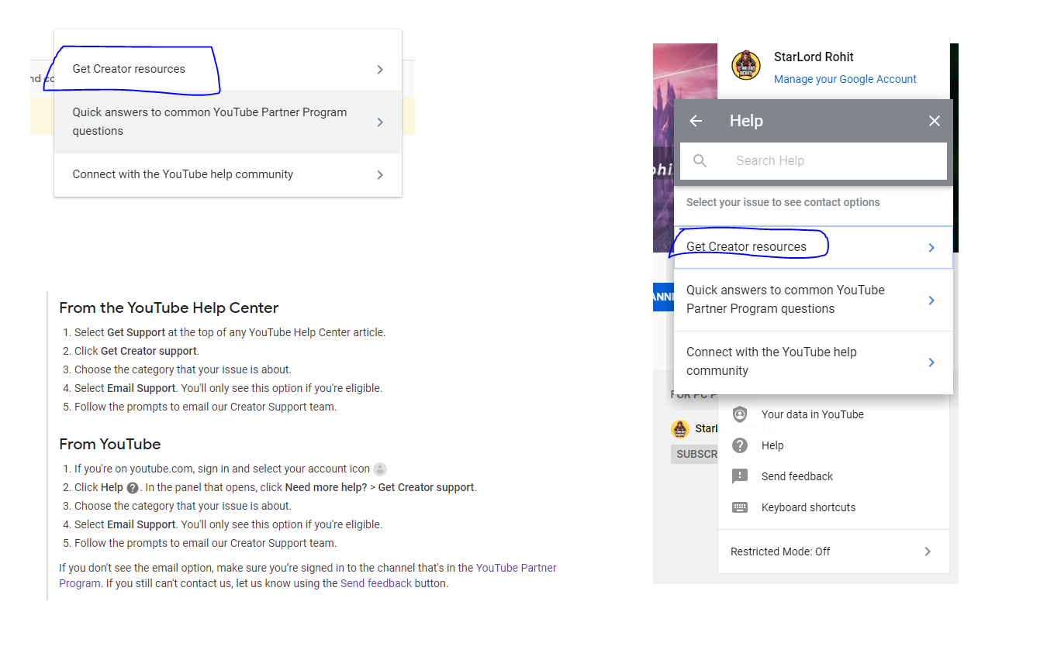This screenshot has width=1054, height=646.
Task: Click the Send feedback exclamation icon
Action: 740,476
